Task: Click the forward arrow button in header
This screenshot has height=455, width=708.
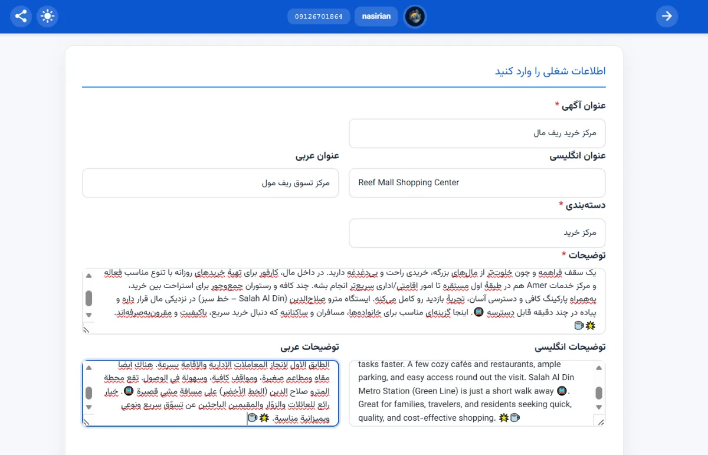Action: [667, 16]
